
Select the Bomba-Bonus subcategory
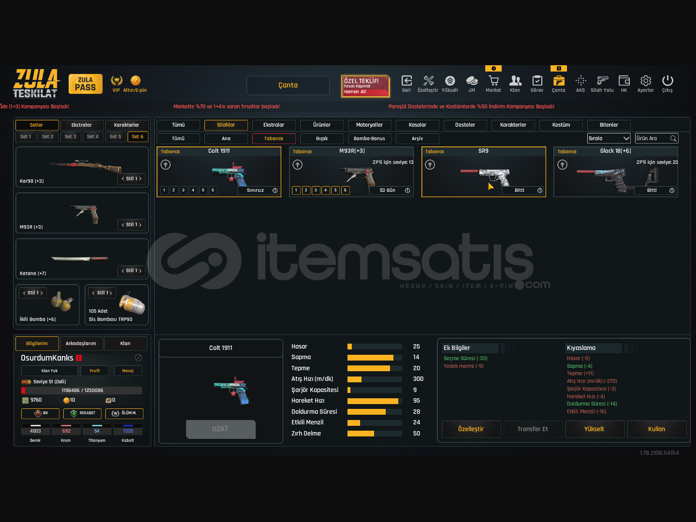coord(370,139)
